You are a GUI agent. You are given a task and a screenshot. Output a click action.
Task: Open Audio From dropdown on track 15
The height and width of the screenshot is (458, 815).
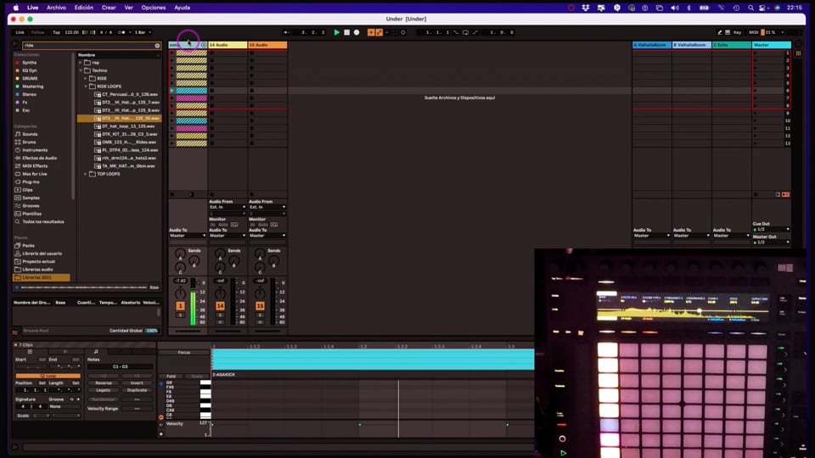tap(267, 207)
